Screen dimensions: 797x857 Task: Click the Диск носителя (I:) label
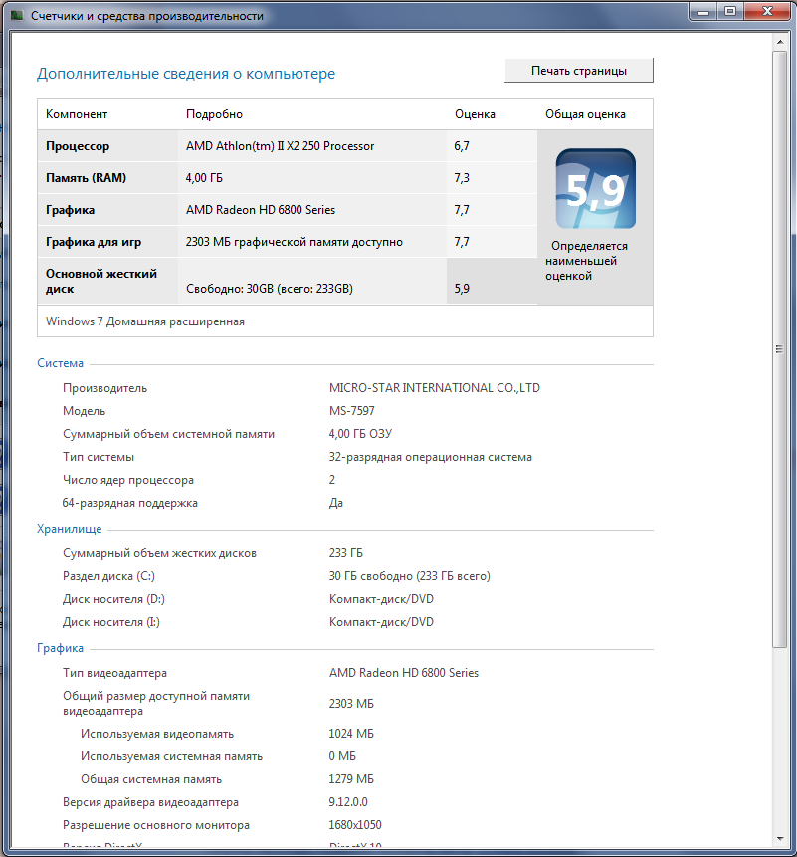110,622
